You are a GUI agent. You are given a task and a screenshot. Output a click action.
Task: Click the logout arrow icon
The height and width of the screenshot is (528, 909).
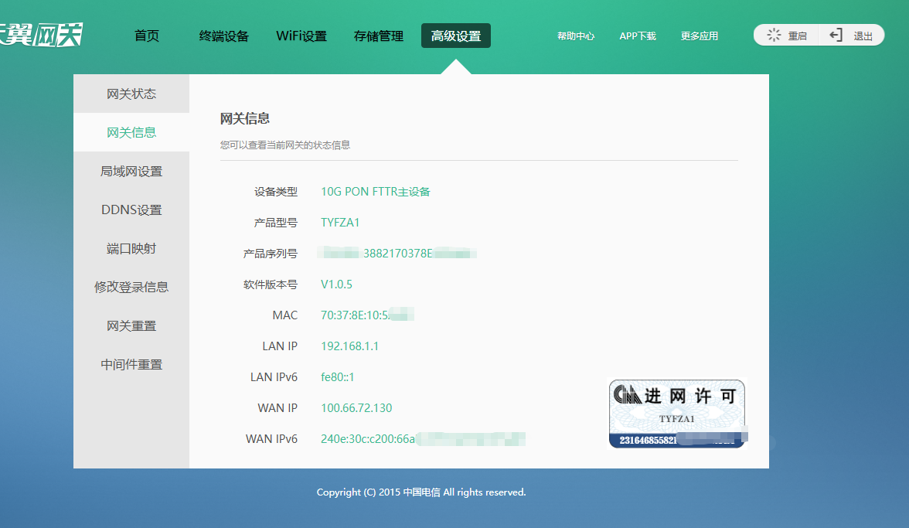coord(836,36)
